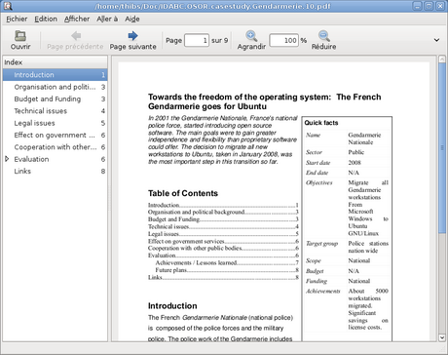448x355 pixels.
Task: Click the Table of Contents heading
Action: point(183,193)
